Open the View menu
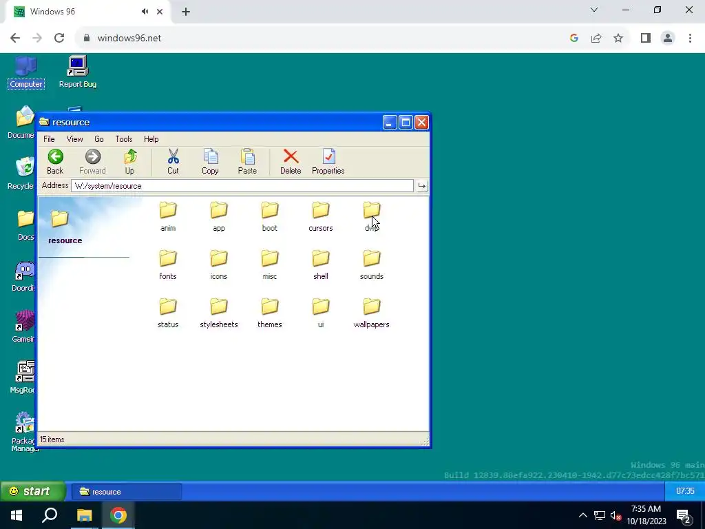This screenshot has height=529, width=705. point(74,139)
